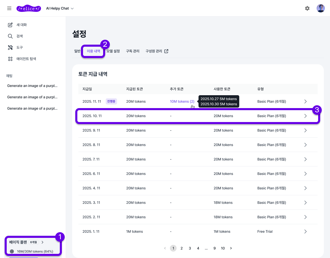Open first Generate an image chat
Viewport: 330px width, 258px height.
(x=32, y=86)
